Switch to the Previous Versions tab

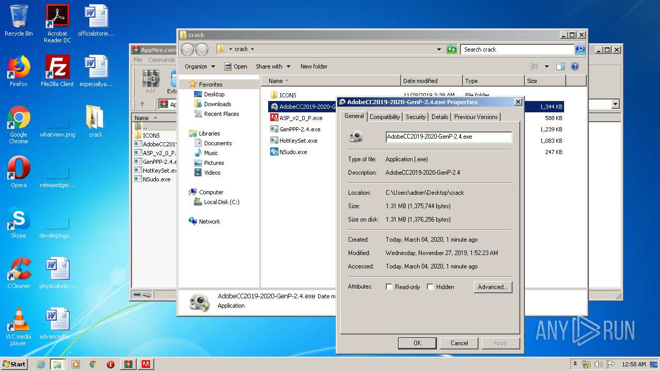pos(476,117)
